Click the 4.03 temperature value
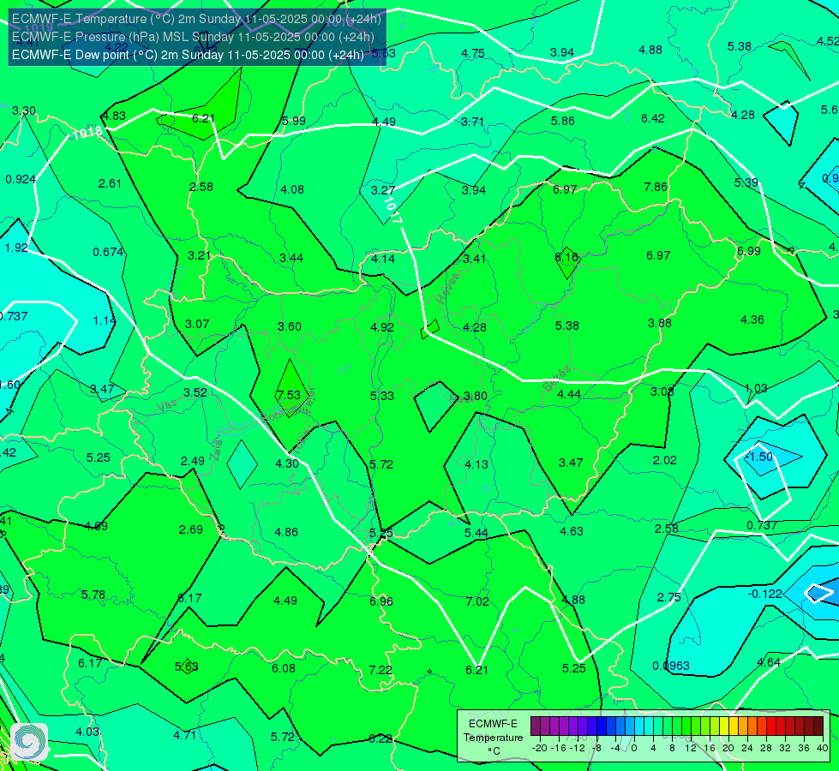This screenshot has width=839, height=771. tap(87, 732)
